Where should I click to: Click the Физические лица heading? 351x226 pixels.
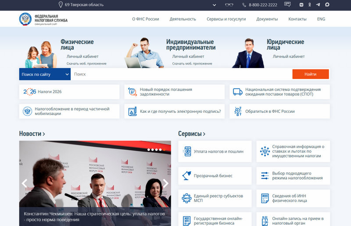(77, 45)
